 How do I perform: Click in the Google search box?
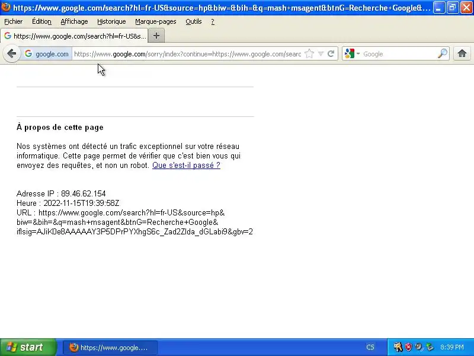(399, 54)
